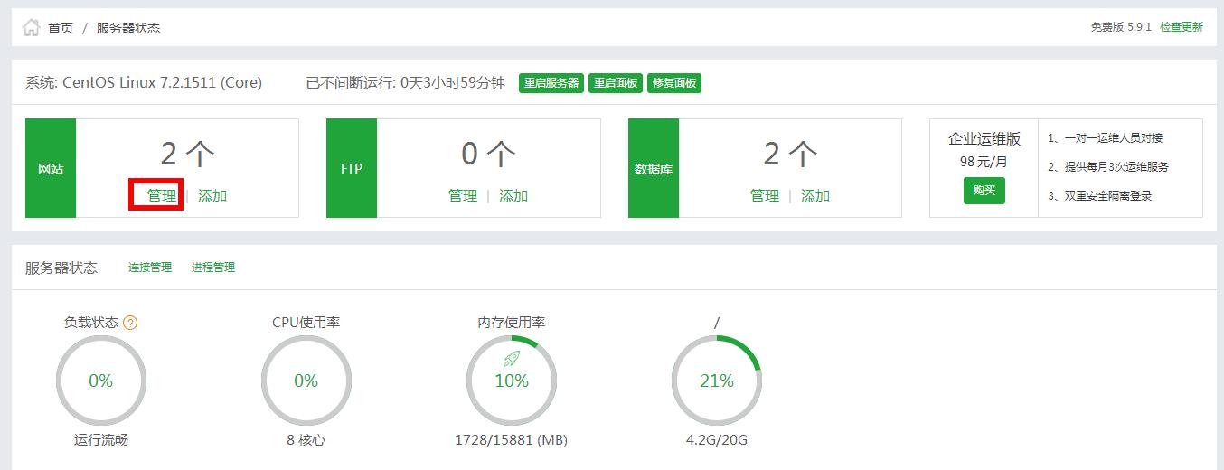1224x470 pixels.
Task: Click 检查更新 to check for updates
Action: 1181,27
